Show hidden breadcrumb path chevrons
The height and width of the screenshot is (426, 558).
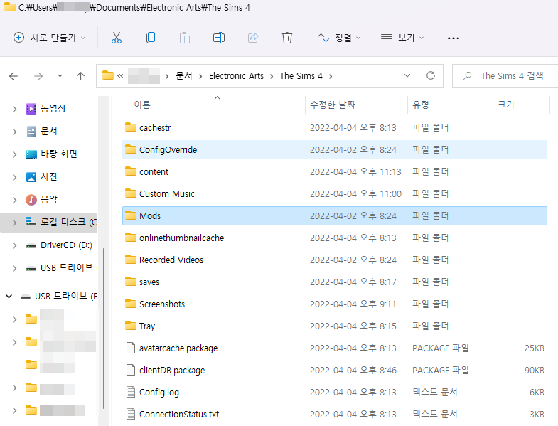point(120,75)
